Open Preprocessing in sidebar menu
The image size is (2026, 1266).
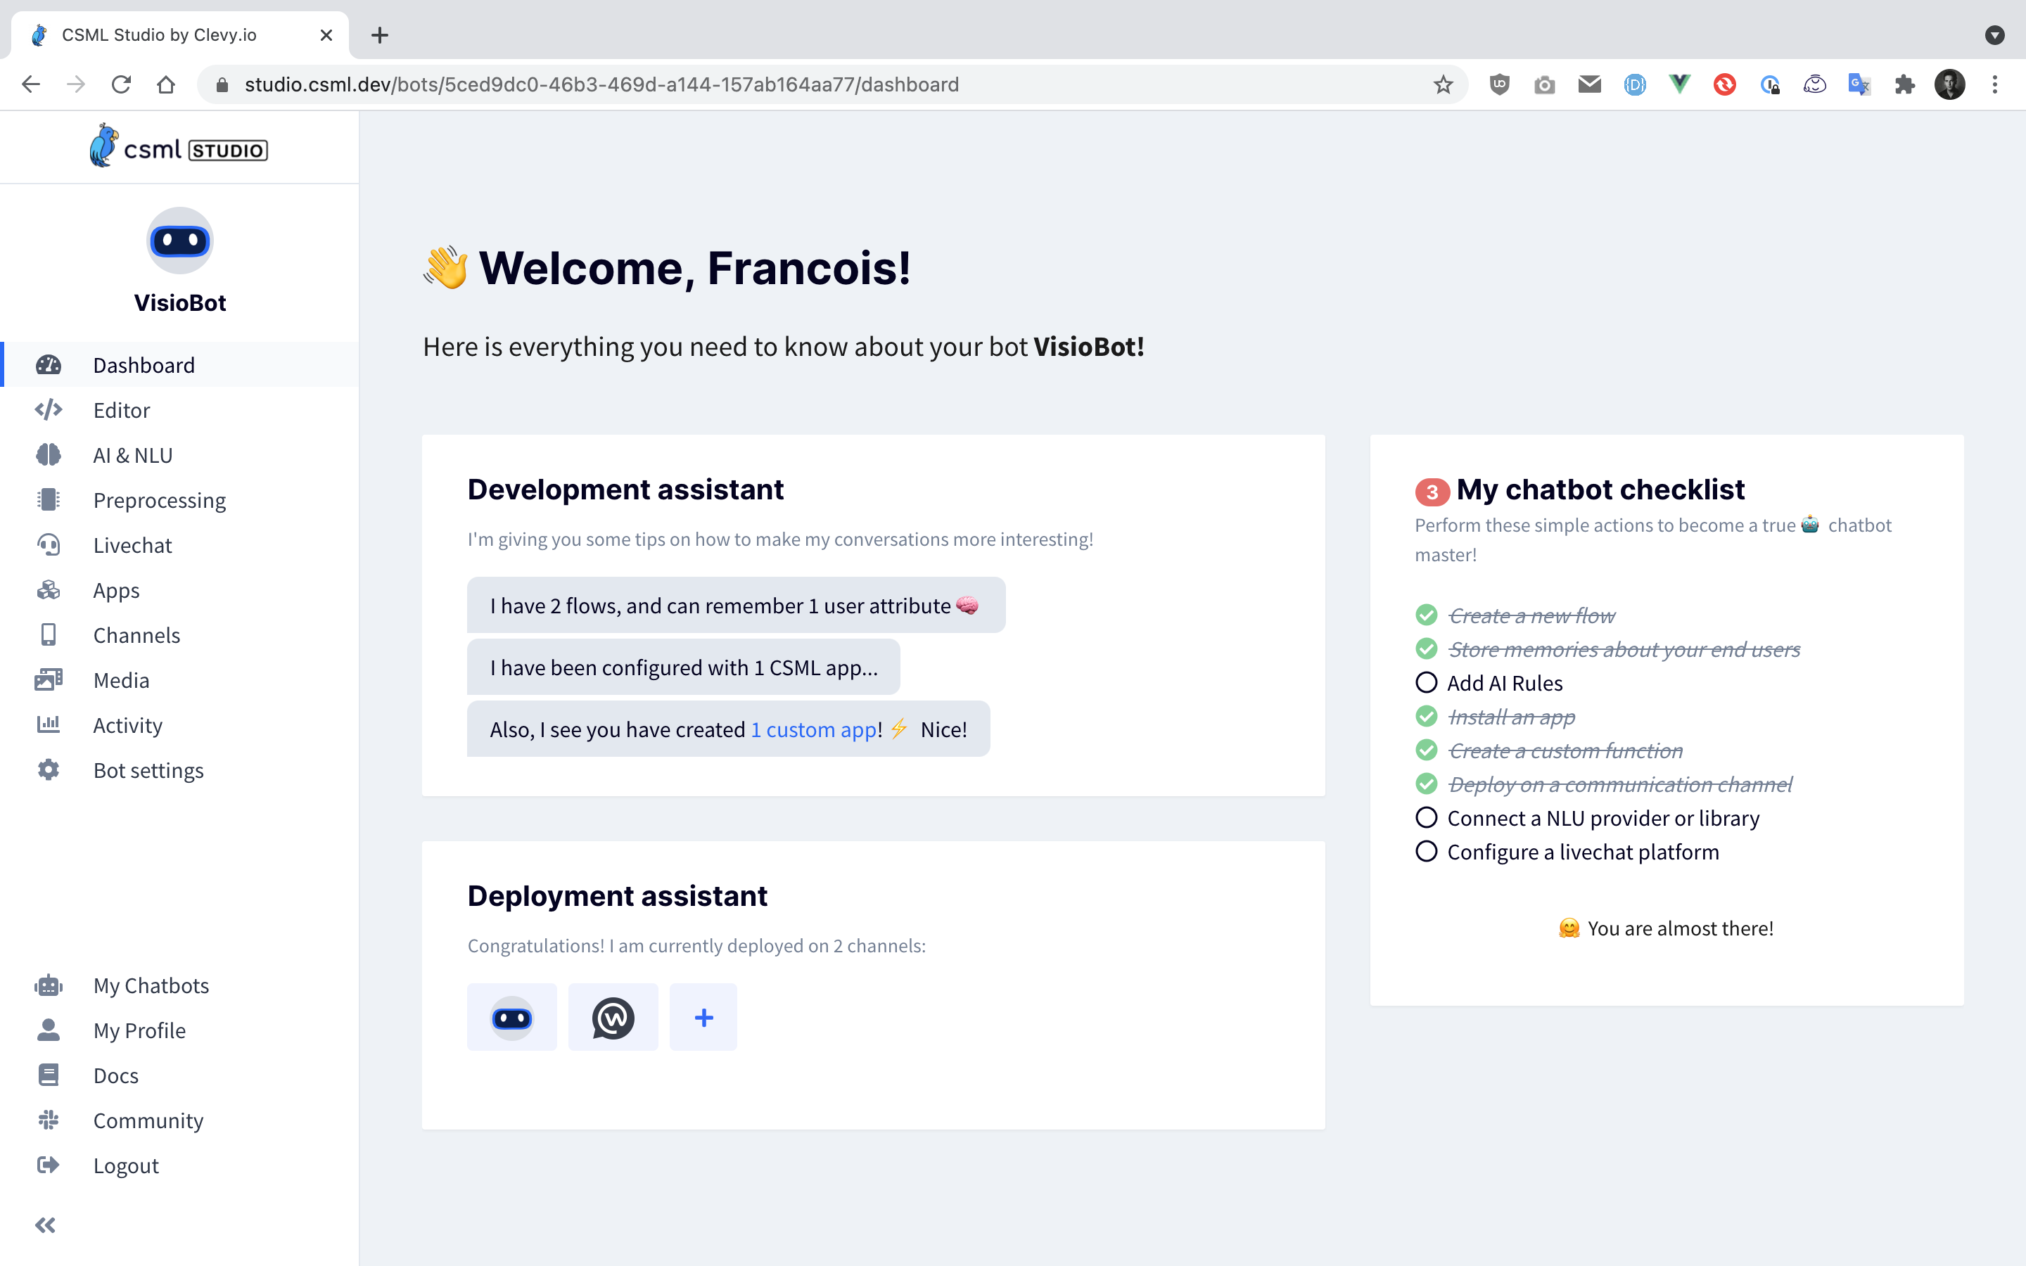coord(159,500)
